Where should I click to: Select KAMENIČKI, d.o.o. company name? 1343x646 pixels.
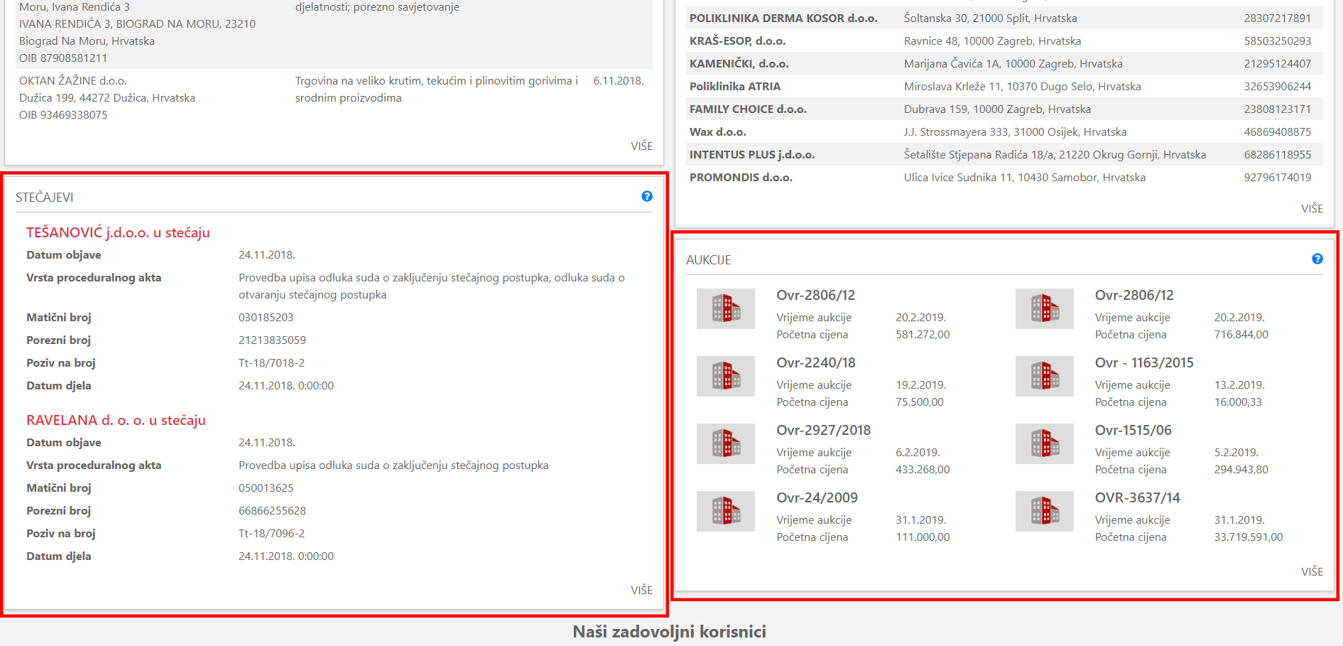click(x=739, y=63)
